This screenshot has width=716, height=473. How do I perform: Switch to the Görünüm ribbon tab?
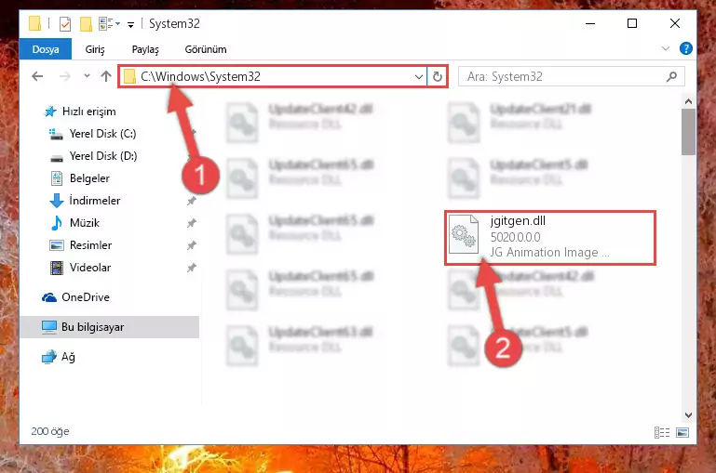pos(206,49)
